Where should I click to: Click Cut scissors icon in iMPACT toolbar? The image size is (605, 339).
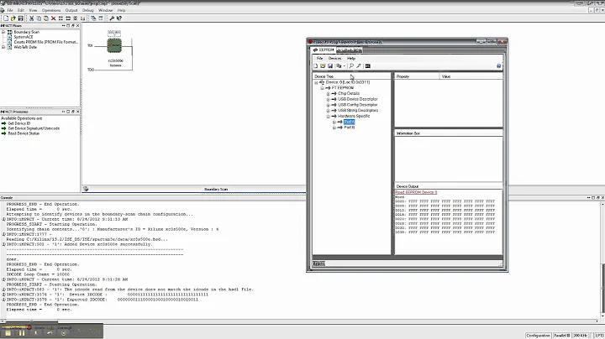pos(31,18)
